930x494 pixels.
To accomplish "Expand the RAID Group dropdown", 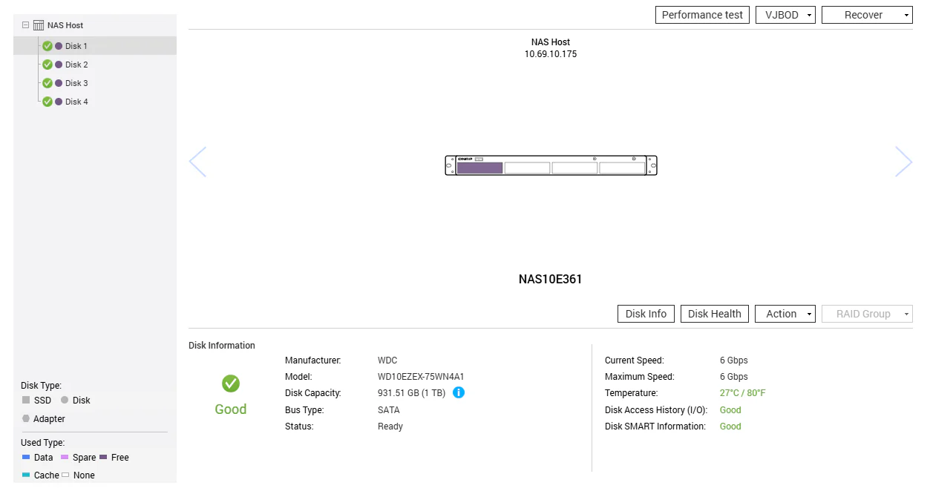I will (867, 314).
